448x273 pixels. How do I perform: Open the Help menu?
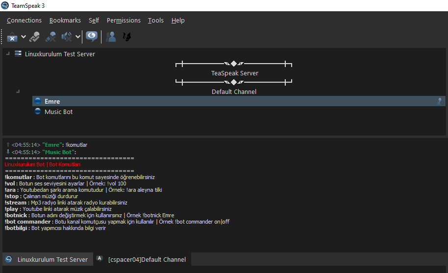click(x=178, y=21)
